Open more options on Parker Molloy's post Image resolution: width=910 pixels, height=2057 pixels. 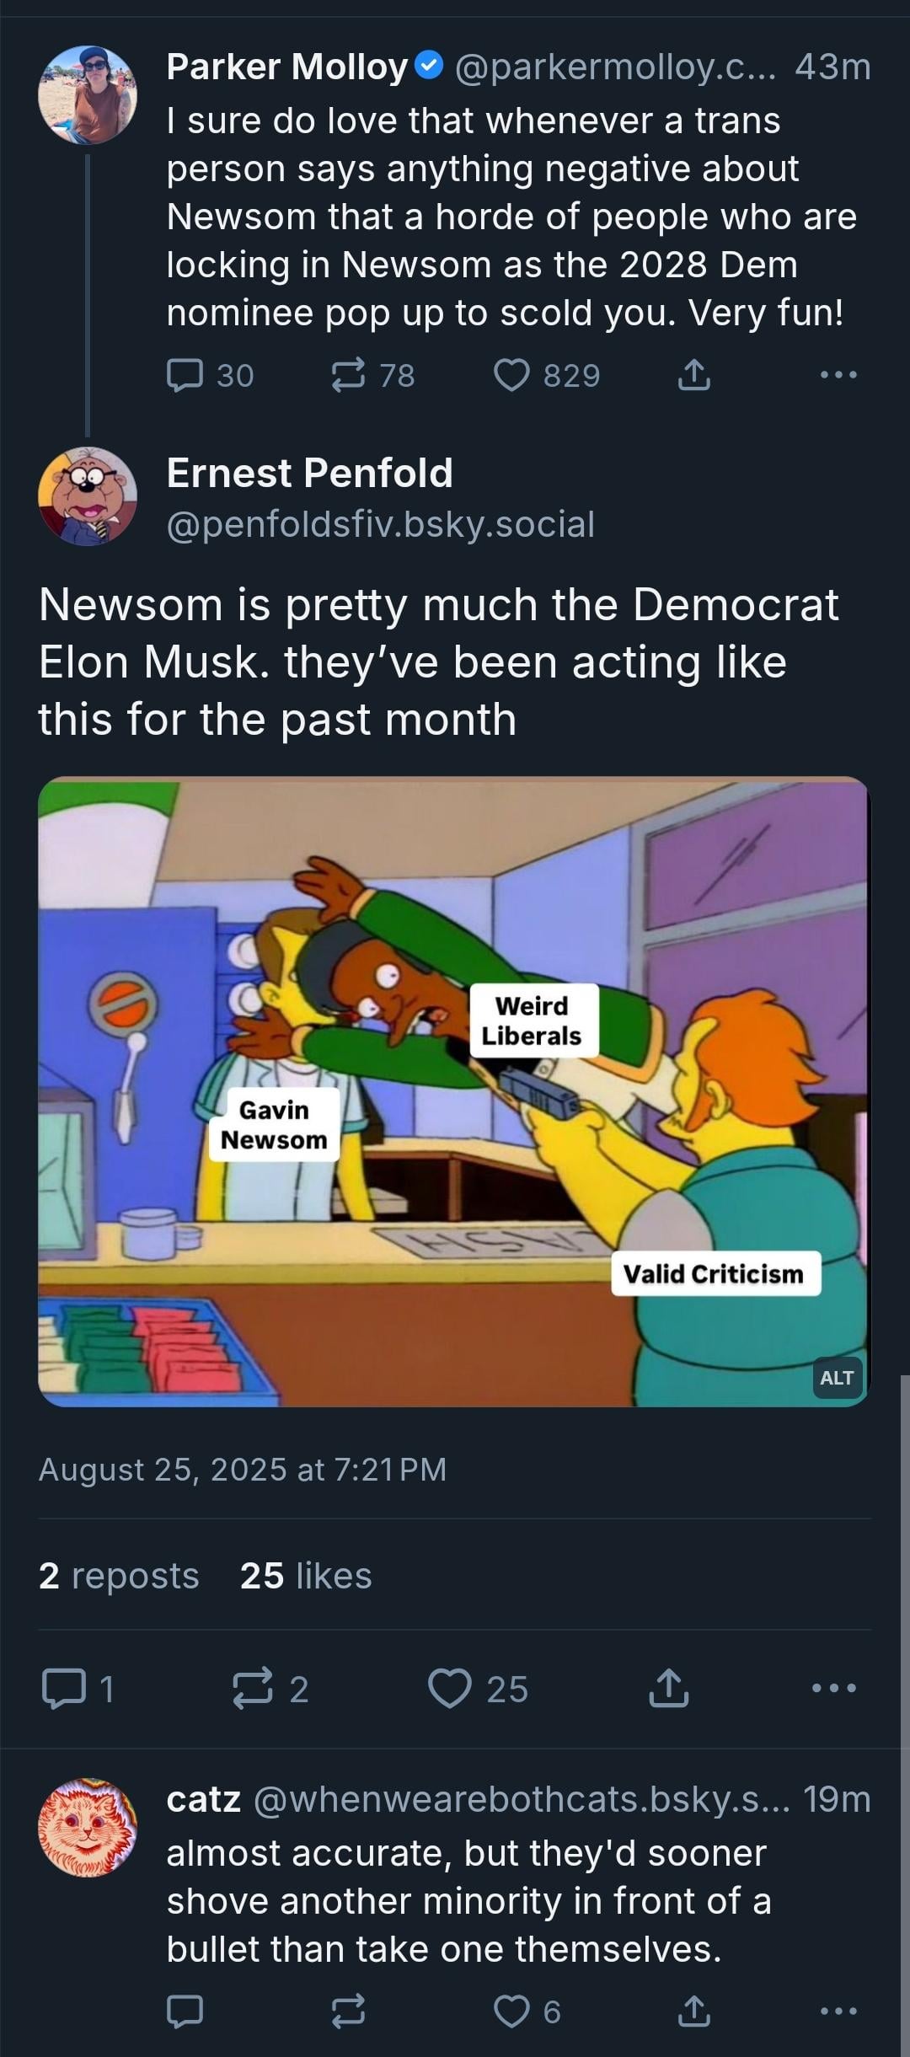(839, 375)
